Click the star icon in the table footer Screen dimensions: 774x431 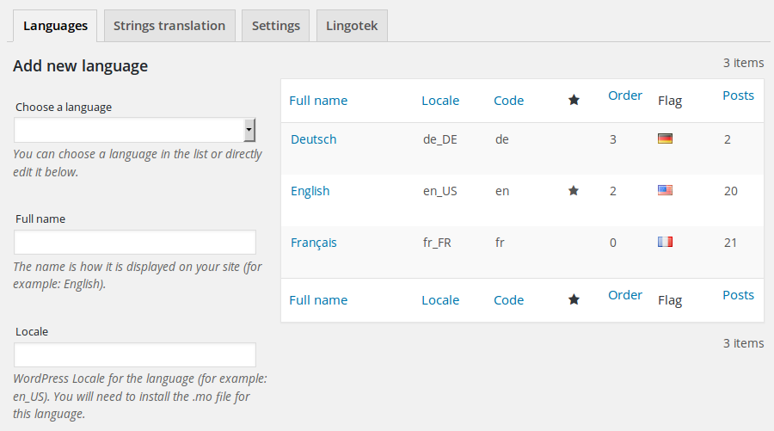pyautogui.click(x=574, y=300)
